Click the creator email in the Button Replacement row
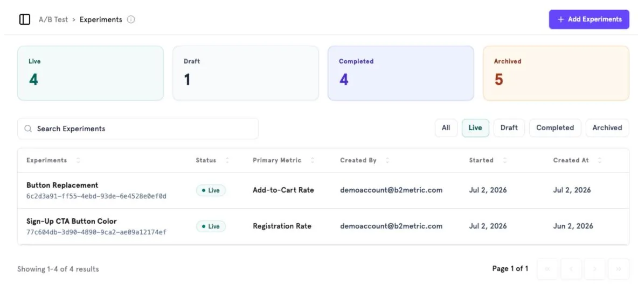Image resolution: width=638 pixels, height=292 pixels. click(x=391, y=190)
